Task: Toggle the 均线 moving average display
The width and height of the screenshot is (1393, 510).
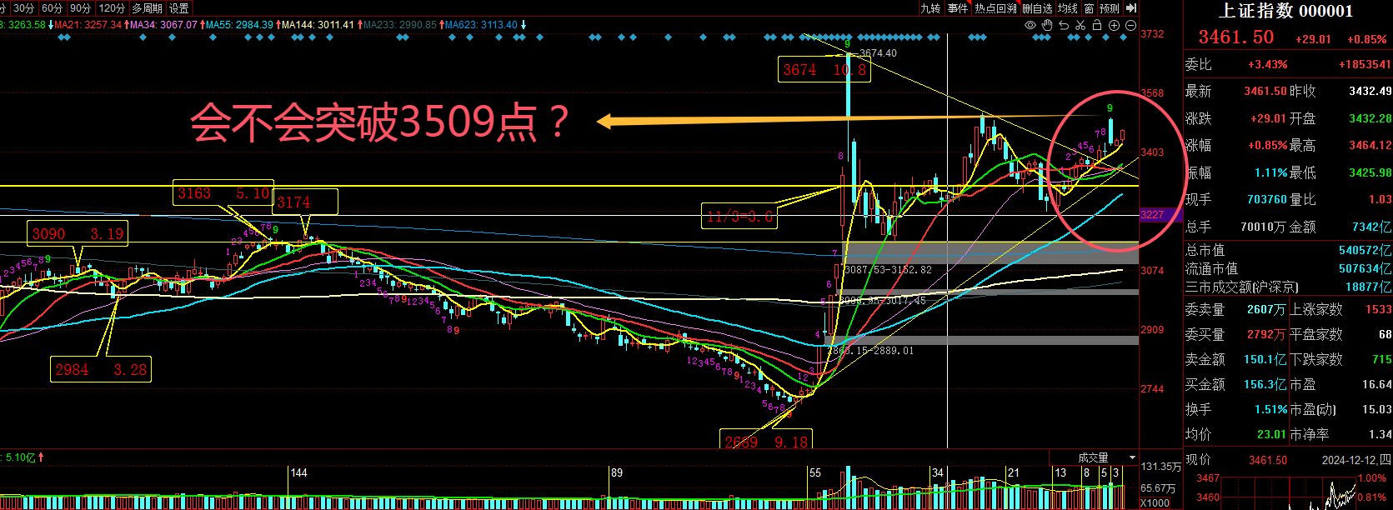Action: [1068, 8]
